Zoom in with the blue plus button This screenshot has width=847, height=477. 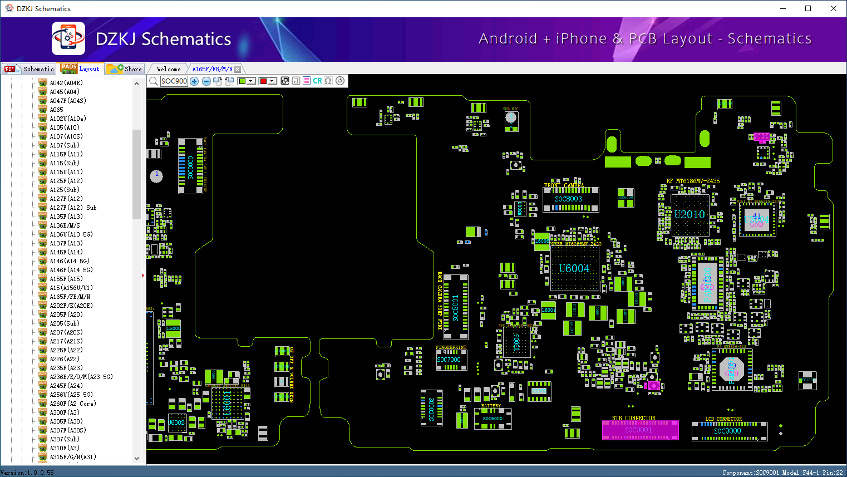[194, 81]
